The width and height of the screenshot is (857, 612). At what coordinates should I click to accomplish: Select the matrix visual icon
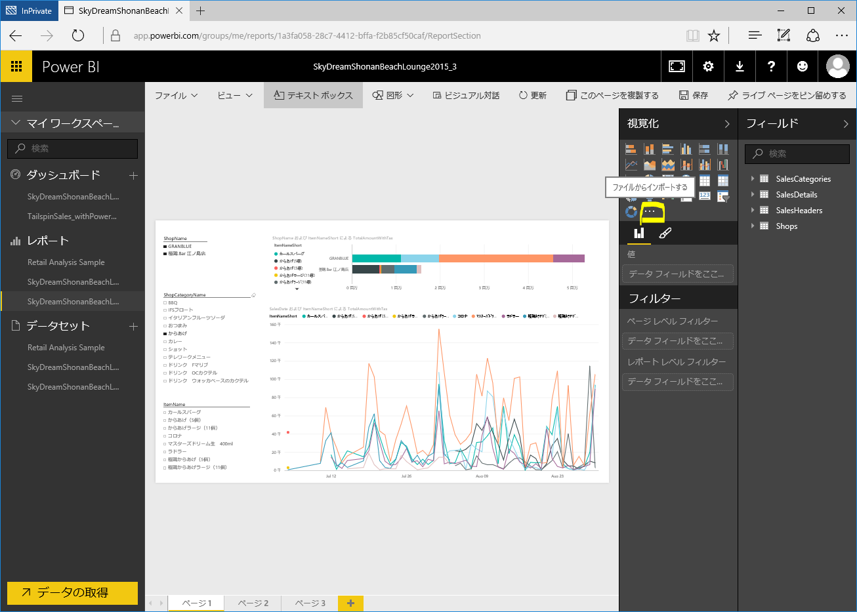pyautogui.click(x=723, y=180)
